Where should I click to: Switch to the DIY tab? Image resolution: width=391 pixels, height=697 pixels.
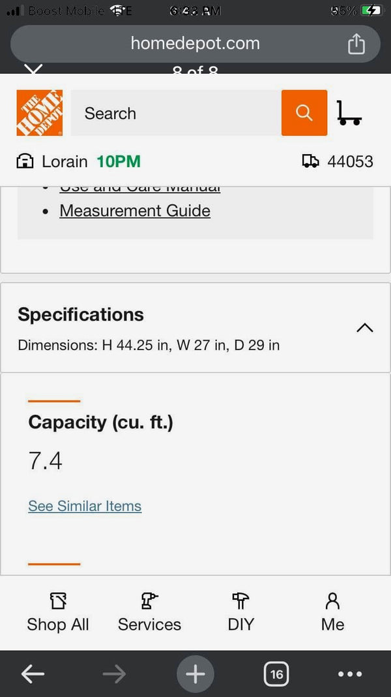240,612
